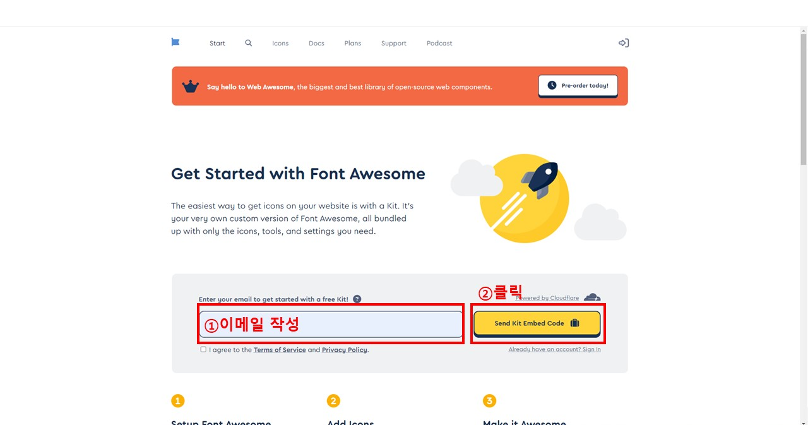This screenshot has height=425, width=808.
Task: Click the step 1 number badge
Action: coord(178,401)
